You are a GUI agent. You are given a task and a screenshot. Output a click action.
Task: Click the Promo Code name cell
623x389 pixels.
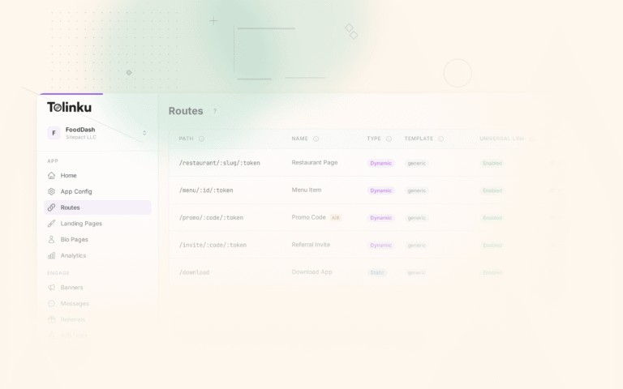(309, 217)
